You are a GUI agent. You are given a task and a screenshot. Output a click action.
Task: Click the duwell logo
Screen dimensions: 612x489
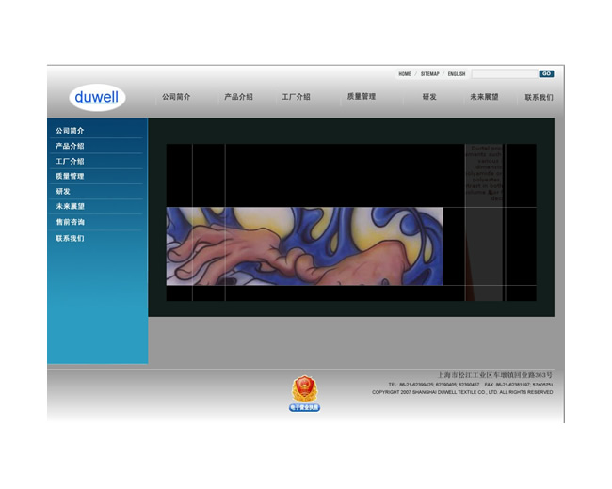(97, 97)
